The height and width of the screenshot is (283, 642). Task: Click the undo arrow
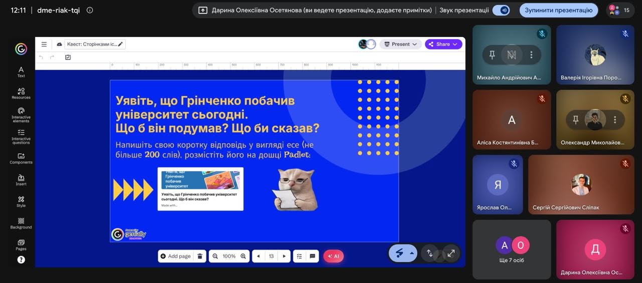[x=41, y=57]
